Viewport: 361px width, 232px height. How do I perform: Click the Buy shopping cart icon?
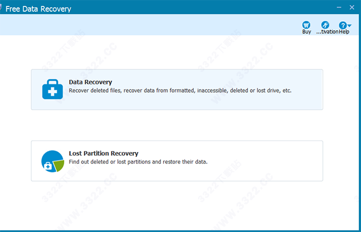coord(306,25)
